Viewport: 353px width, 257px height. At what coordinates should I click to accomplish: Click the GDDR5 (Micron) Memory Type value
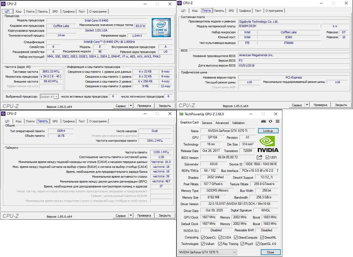tap(217, 191)
